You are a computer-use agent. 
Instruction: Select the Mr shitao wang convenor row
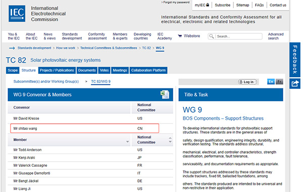click(85, 128)
